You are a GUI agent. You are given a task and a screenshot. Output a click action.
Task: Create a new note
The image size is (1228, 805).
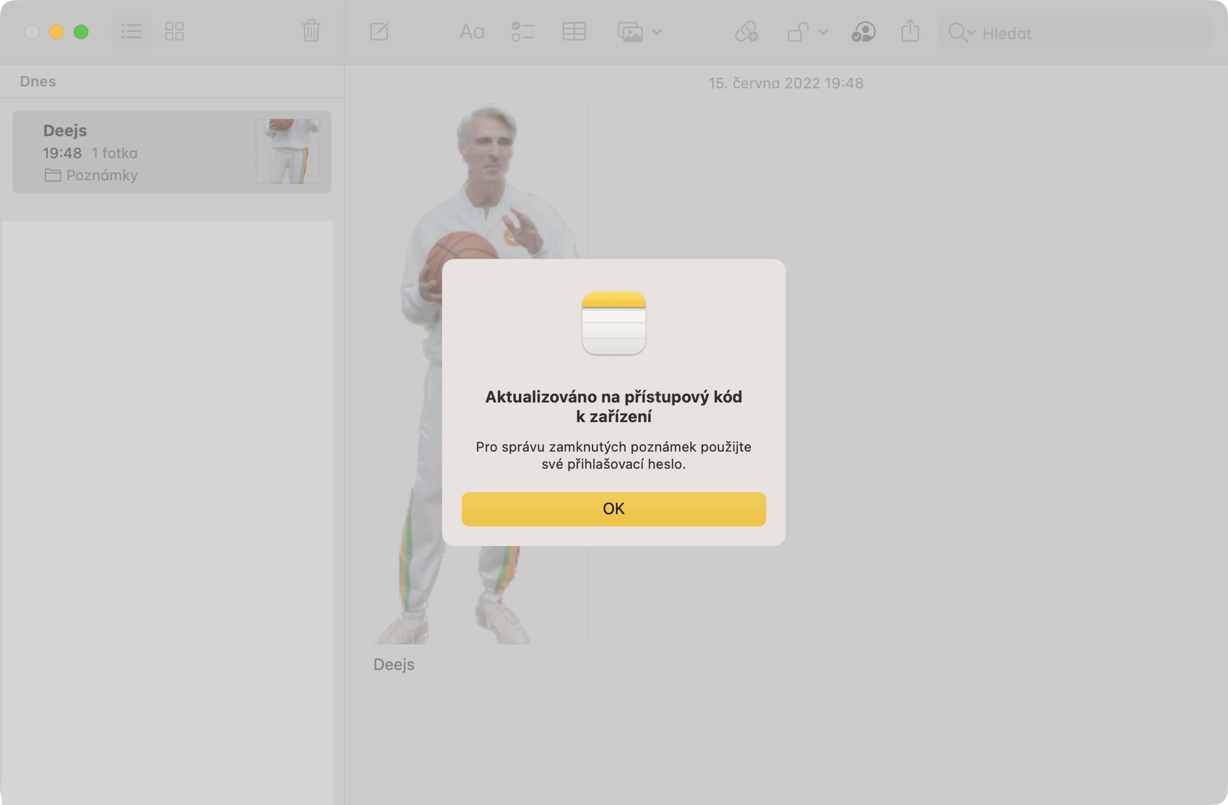coord(379,31)
